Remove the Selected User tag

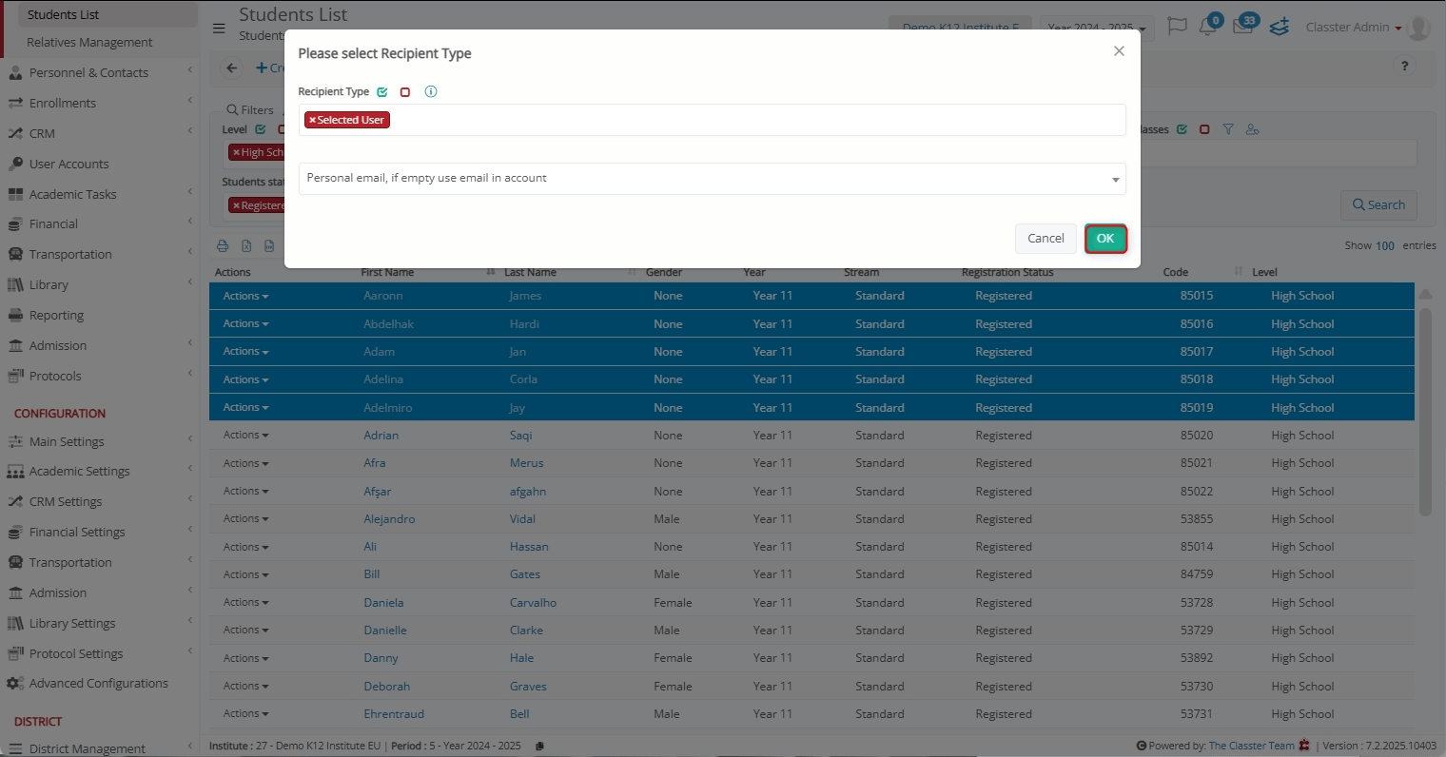pyautogui.click(x=312, y=121)
